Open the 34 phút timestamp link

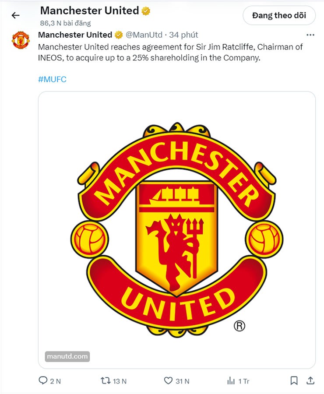click(183, 35)
